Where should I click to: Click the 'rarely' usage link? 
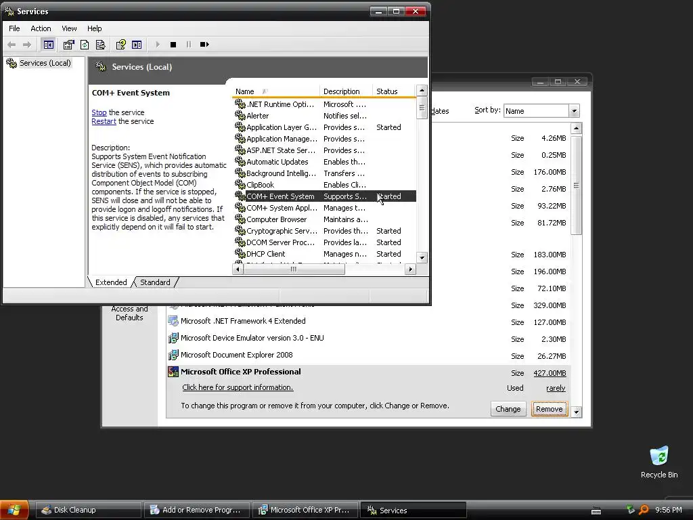point(556,388)
